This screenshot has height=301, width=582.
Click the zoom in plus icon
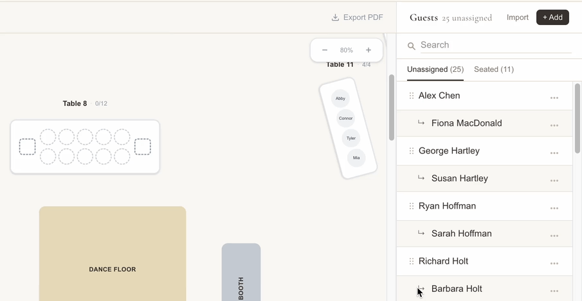click(368, 50)
